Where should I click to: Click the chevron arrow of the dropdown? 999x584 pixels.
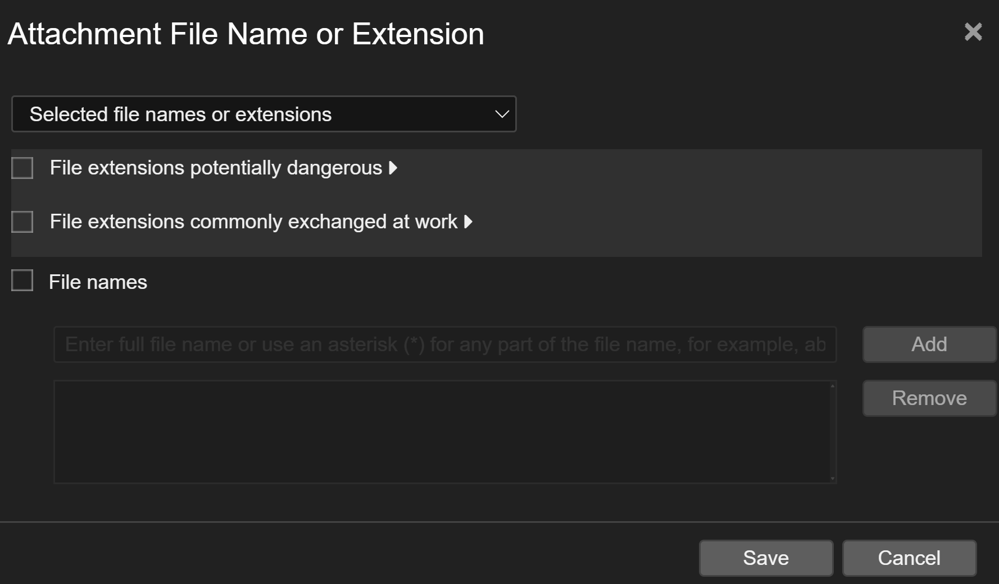(x=501, y=114)
